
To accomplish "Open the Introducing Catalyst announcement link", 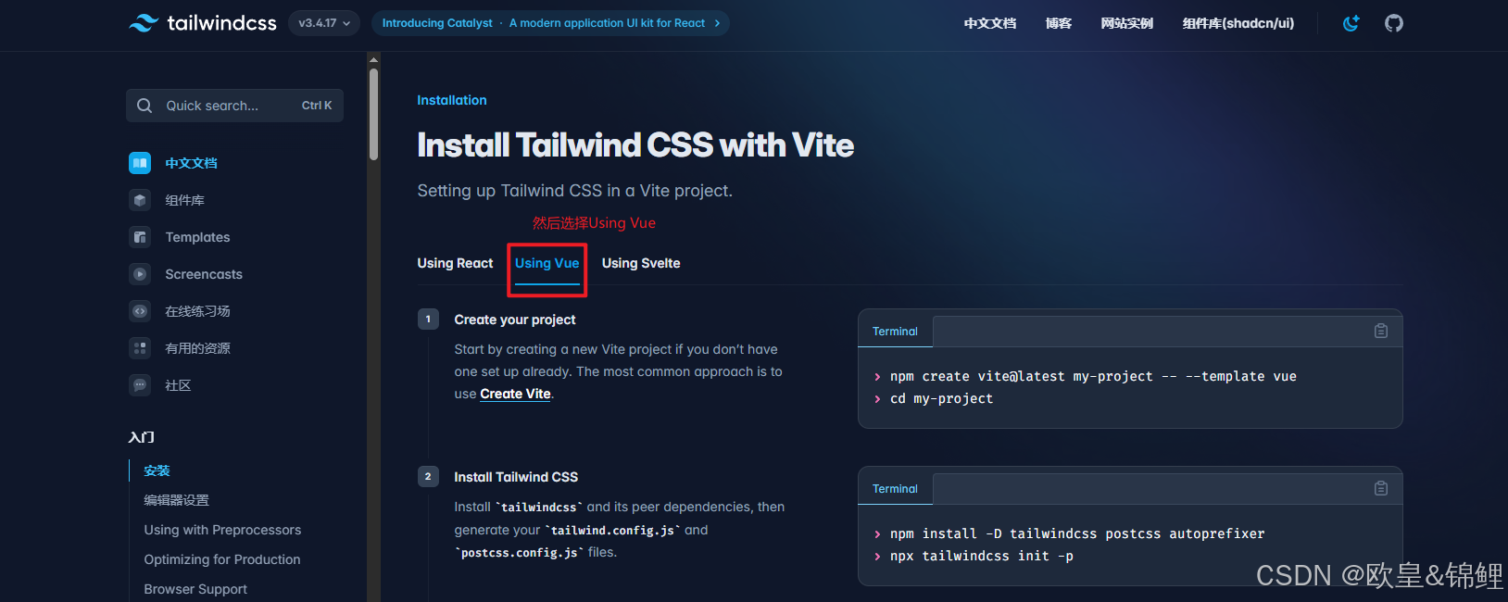I will coord(550,23).
